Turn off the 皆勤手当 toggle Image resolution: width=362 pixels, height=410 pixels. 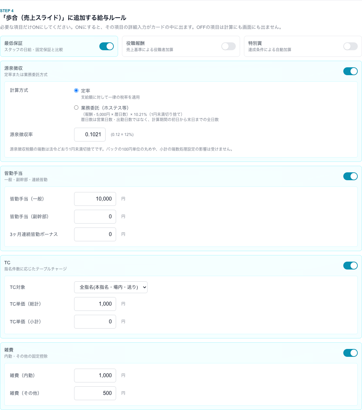(x=351, y=176)
